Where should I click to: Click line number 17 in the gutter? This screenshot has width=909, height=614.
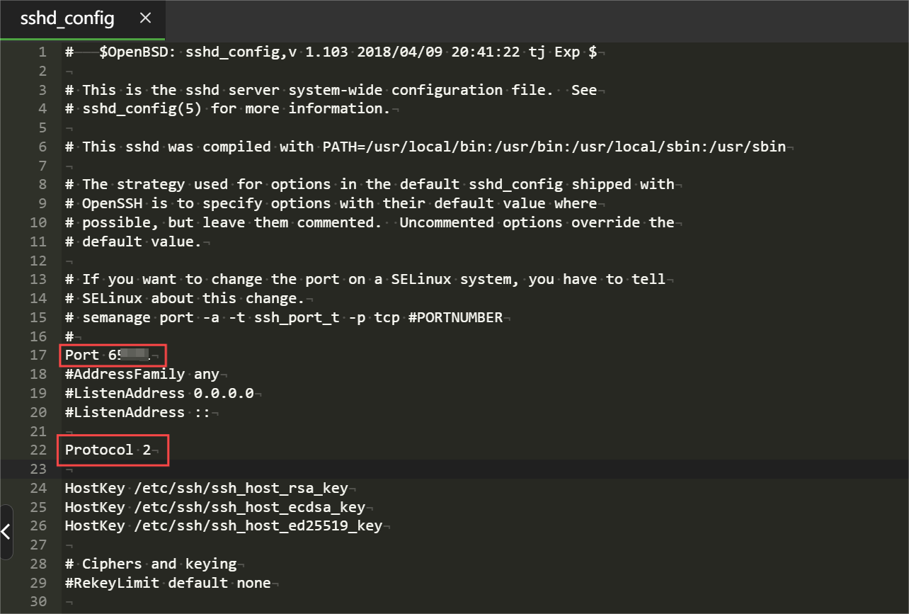click(x=38, y=355)
